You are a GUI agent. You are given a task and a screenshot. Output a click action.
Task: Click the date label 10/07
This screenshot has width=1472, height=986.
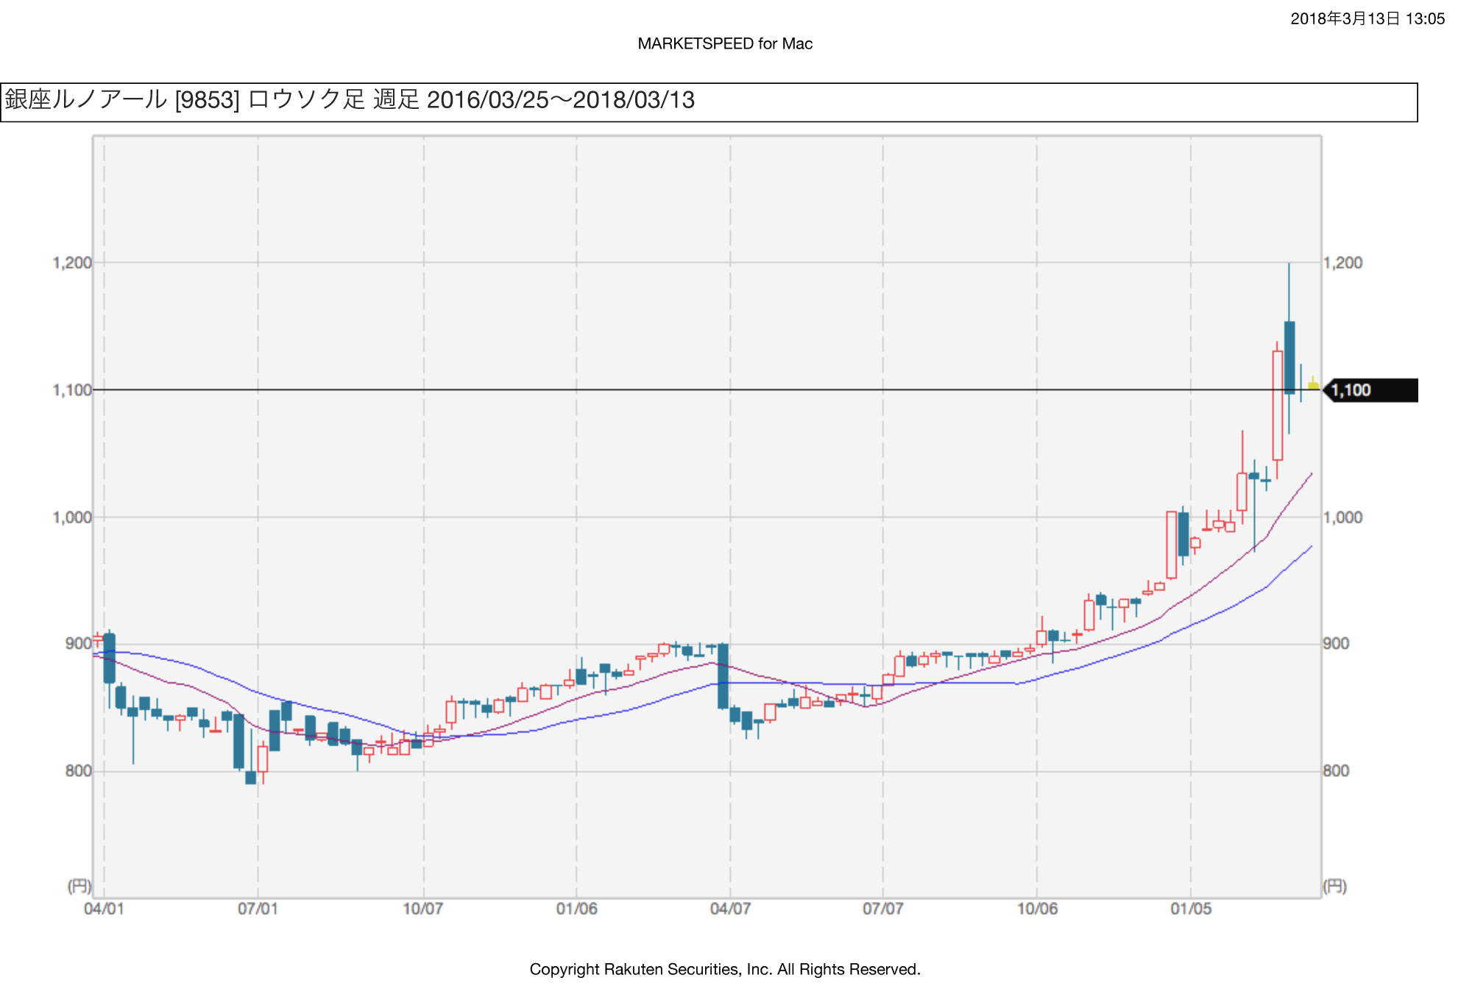423,909
